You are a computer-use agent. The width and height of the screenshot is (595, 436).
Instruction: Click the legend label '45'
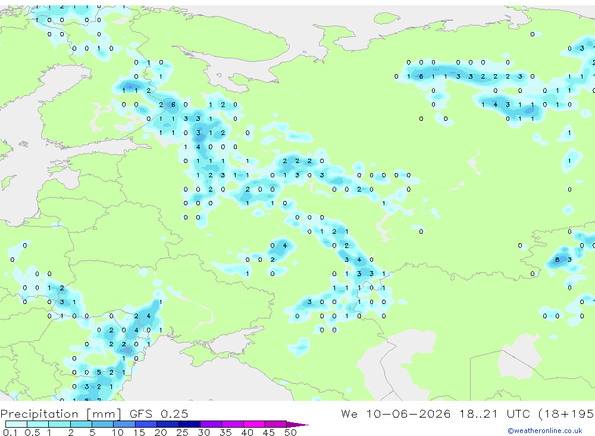tap(269, 432)
